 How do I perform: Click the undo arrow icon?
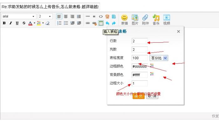click(107, 23)
